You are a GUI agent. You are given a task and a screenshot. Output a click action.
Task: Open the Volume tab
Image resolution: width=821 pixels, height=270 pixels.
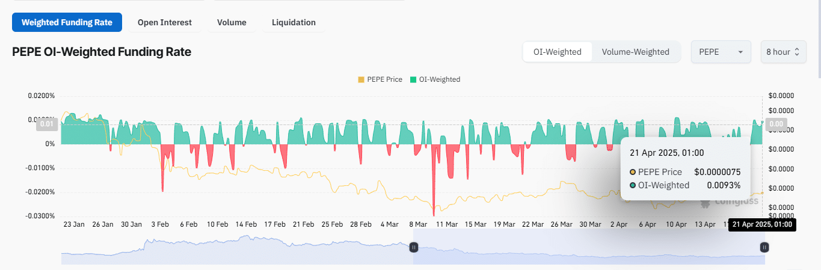point(232,22)
